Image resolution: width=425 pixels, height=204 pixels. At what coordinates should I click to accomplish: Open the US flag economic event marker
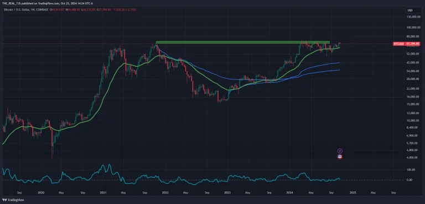pos(340,157)
